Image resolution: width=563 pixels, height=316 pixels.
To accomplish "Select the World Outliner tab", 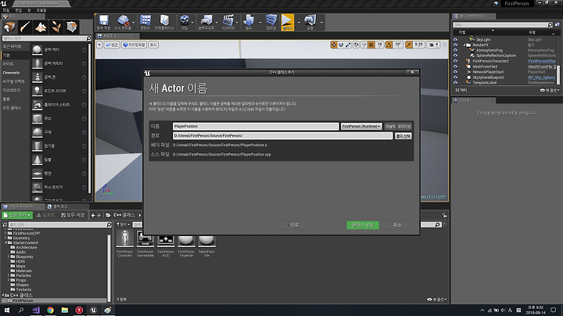I will [x=473, y=16].
